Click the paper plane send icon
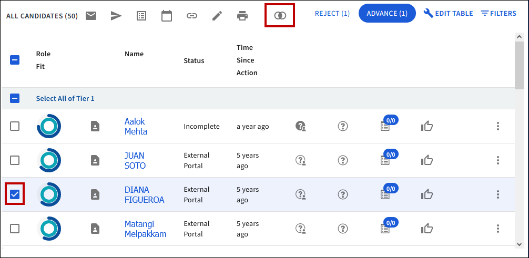 [x=116, y=16]
